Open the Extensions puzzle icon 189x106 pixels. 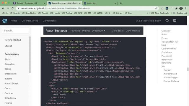pos(176,9)
